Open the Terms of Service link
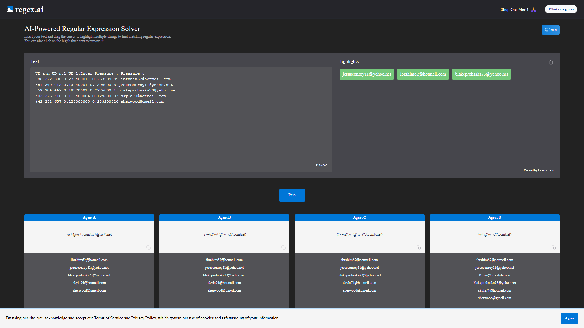 [108, 318]
